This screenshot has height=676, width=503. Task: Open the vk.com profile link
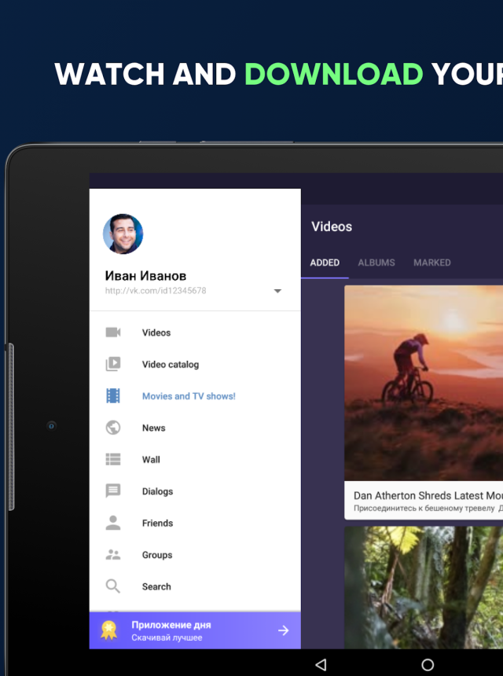(156, 291)
